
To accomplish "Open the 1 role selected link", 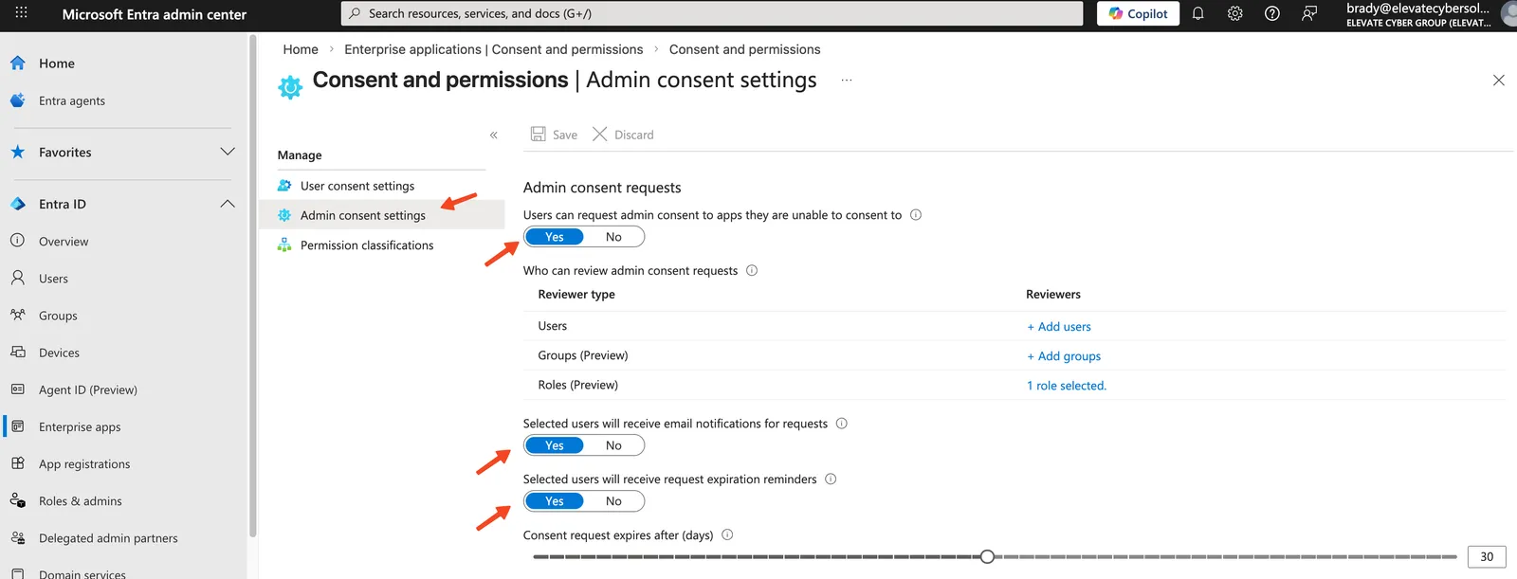I will 1067,386.
